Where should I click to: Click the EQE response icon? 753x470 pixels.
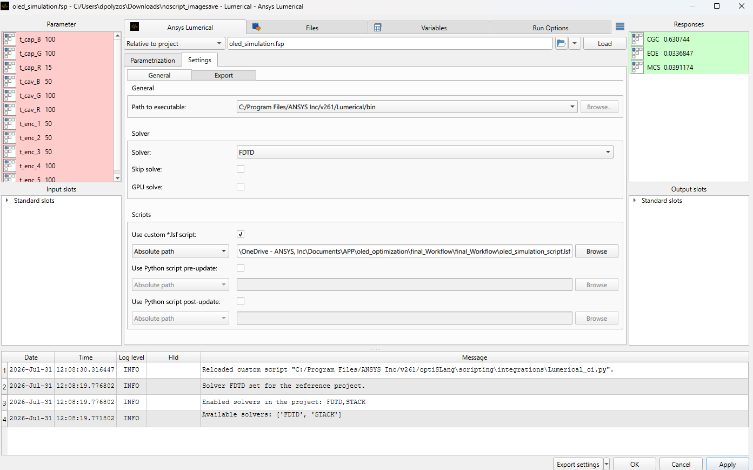(x=637, y=53)
